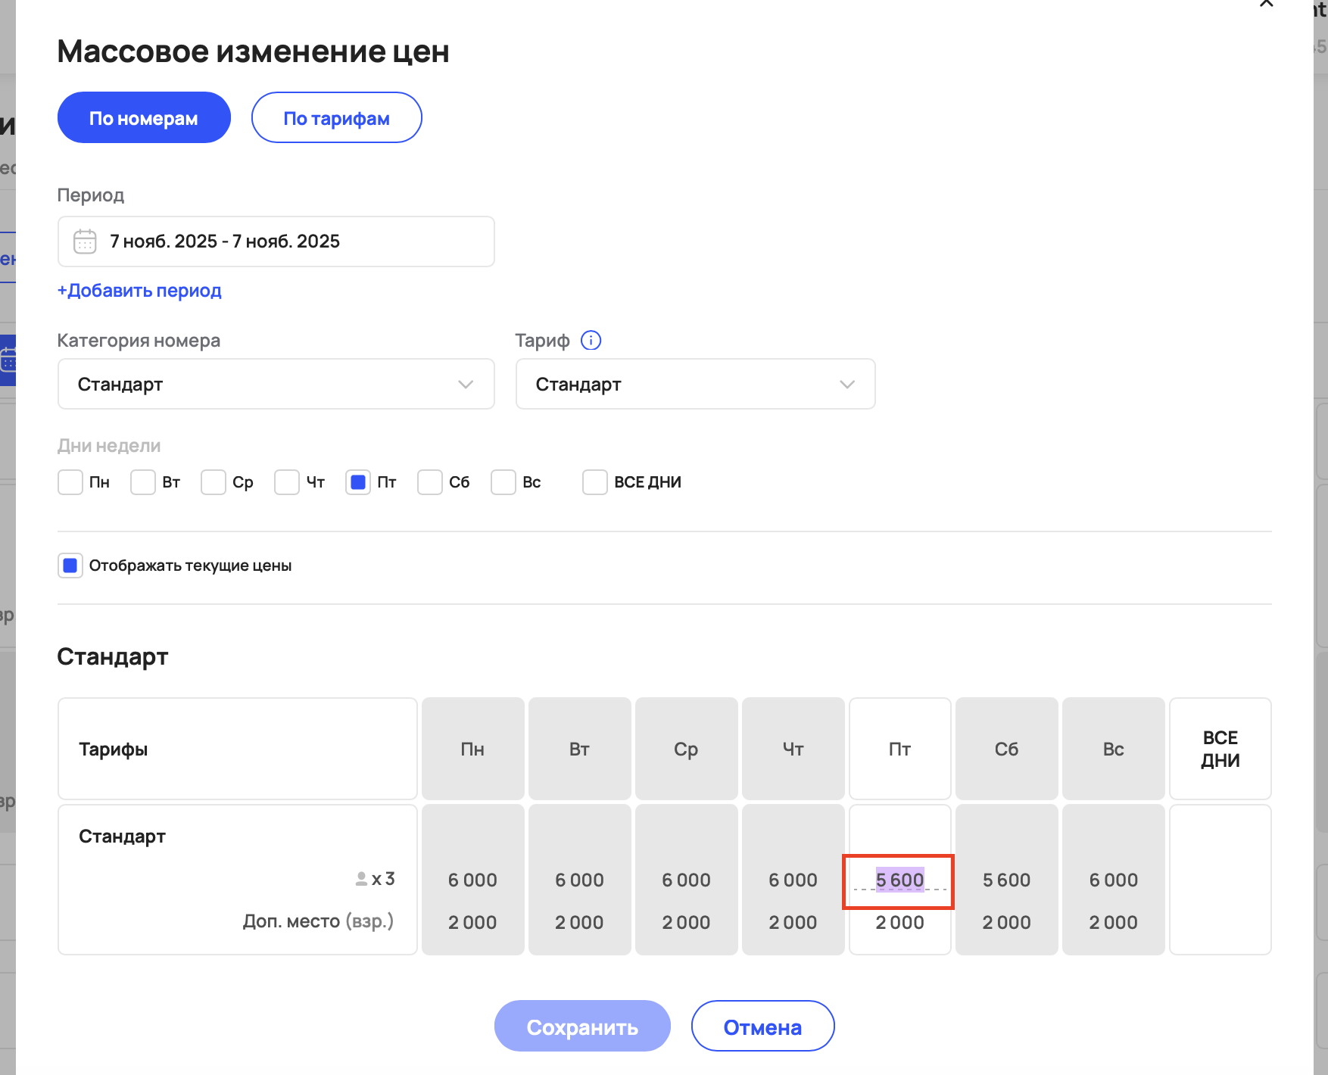The width and height of the screenshot is (1328, 1075).
Task: Close the mass price change dialog
Action: coord(1266,4)
